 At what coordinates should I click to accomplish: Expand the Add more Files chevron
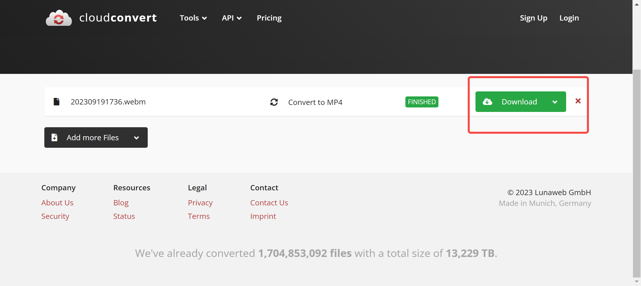point(136,138)
